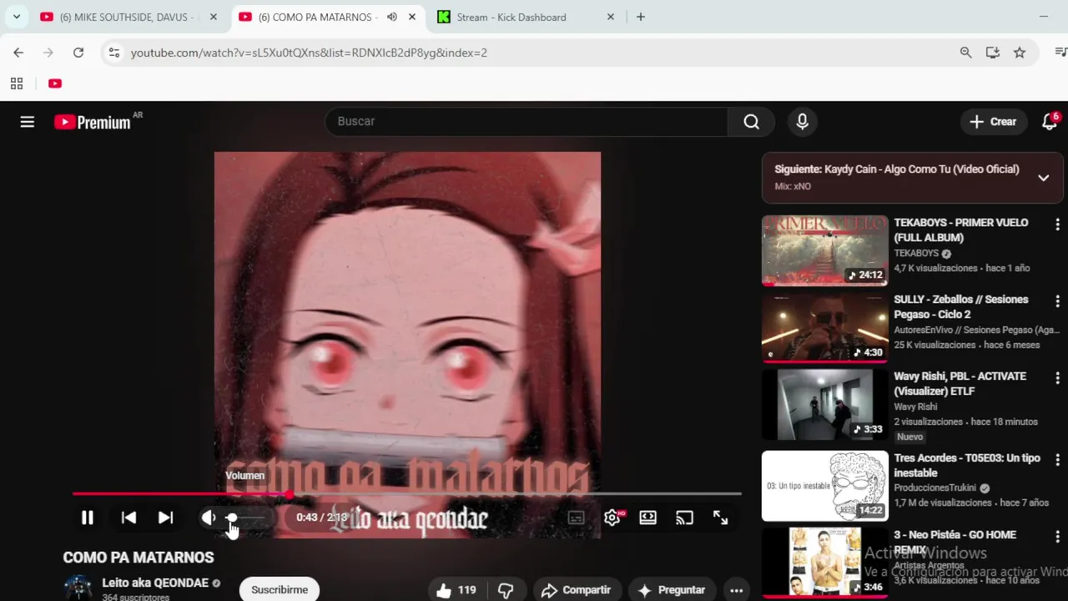Image resolution: width=1068 pixels, height=601 pixels.
Task: Expand the Siguiente mix playlist panel
Action: [x=1043, y=177]
